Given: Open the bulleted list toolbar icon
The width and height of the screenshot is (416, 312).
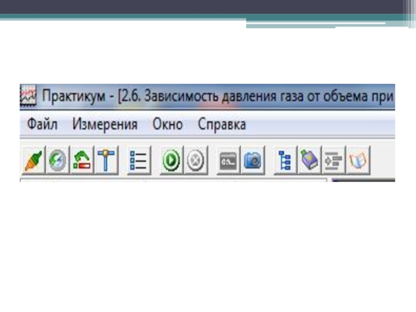Looking at the screenshot, I should pos(139,160).
